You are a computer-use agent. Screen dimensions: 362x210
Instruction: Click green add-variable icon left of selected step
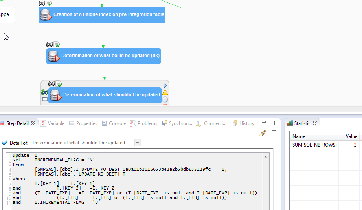point(44,92)
